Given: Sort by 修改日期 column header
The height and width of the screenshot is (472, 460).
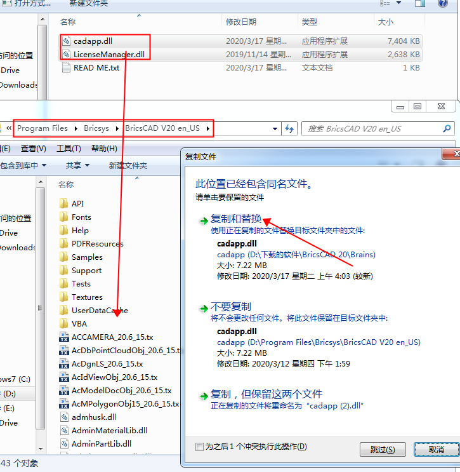Looking at the screenshot, I should (x=241, y=22).
